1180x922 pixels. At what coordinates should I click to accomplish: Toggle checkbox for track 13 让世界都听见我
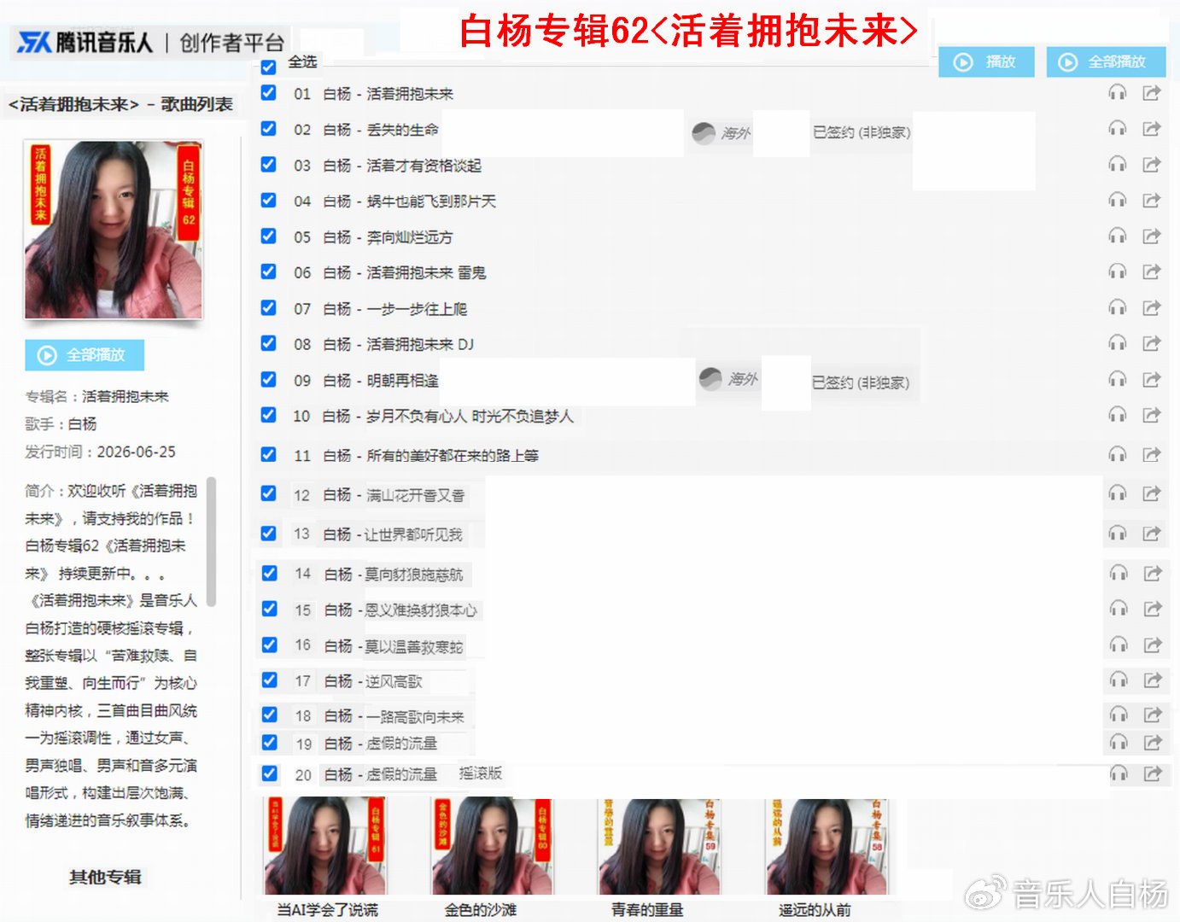click(268, 534)
